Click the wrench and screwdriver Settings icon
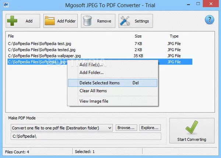This screenshot has width=221, height=158. [125, 21]
